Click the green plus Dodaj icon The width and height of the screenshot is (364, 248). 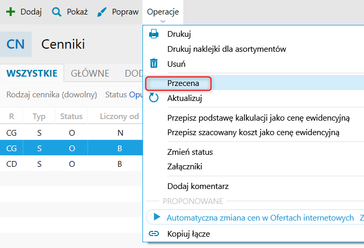click(x=10, y=11)
